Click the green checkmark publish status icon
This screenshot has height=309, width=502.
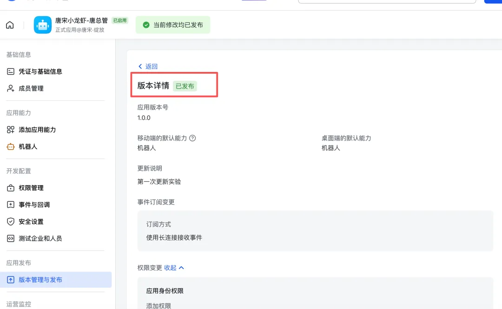[146, 25]
